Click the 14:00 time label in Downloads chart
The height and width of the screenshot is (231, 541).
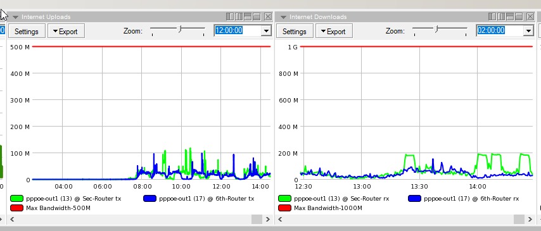(477, 187)
